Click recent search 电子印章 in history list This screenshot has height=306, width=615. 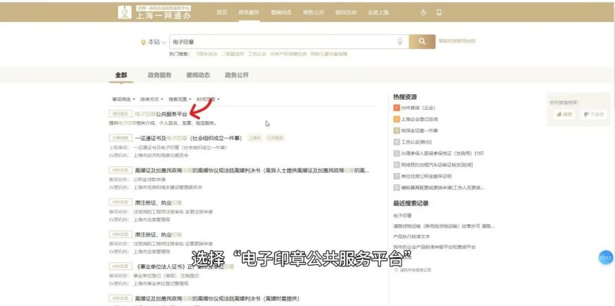click(403, 216)
